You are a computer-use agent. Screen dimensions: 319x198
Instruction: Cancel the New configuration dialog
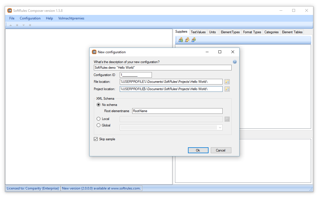(x=221, y=150)
